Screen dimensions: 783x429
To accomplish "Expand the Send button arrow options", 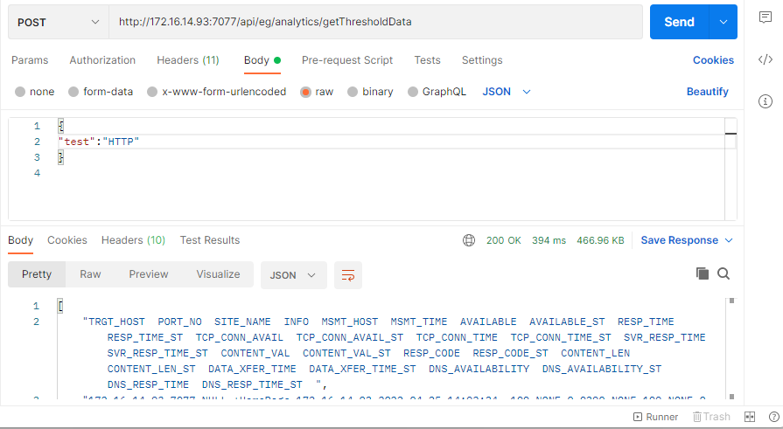I will (x=724, y=22).
